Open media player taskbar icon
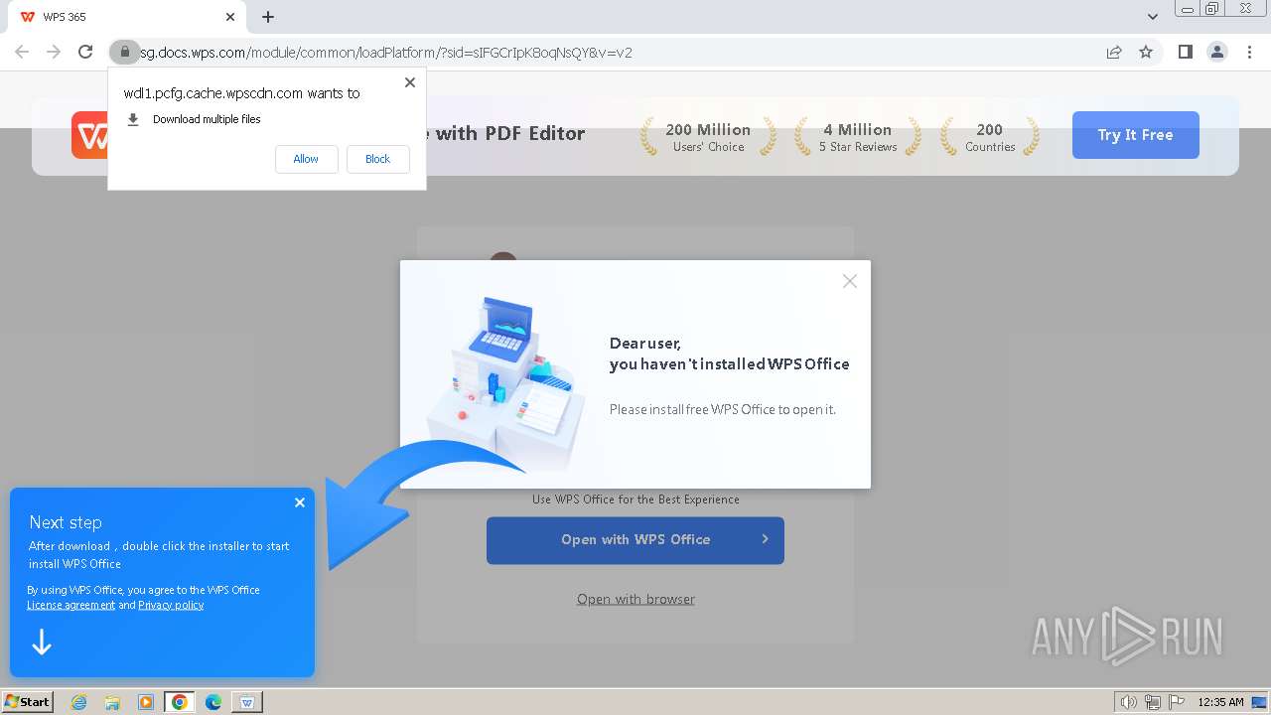1271x715 pixels. (146, 702)
